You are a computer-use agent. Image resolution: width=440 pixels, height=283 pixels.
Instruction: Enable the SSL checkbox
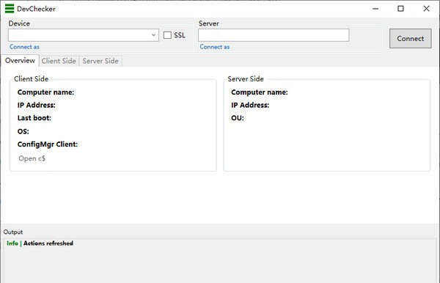pyautogui.click(x=167, y=35)
